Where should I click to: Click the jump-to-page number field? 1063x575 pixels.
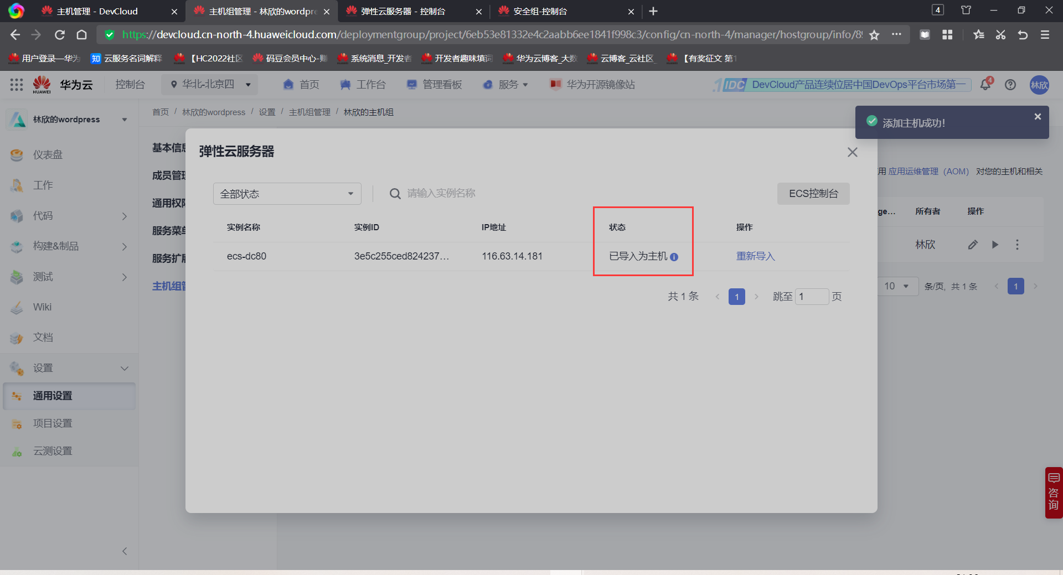812,297
